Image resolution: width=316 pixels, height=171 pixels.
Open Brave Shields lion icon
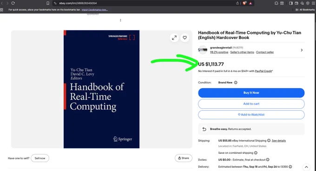[244, 3]
